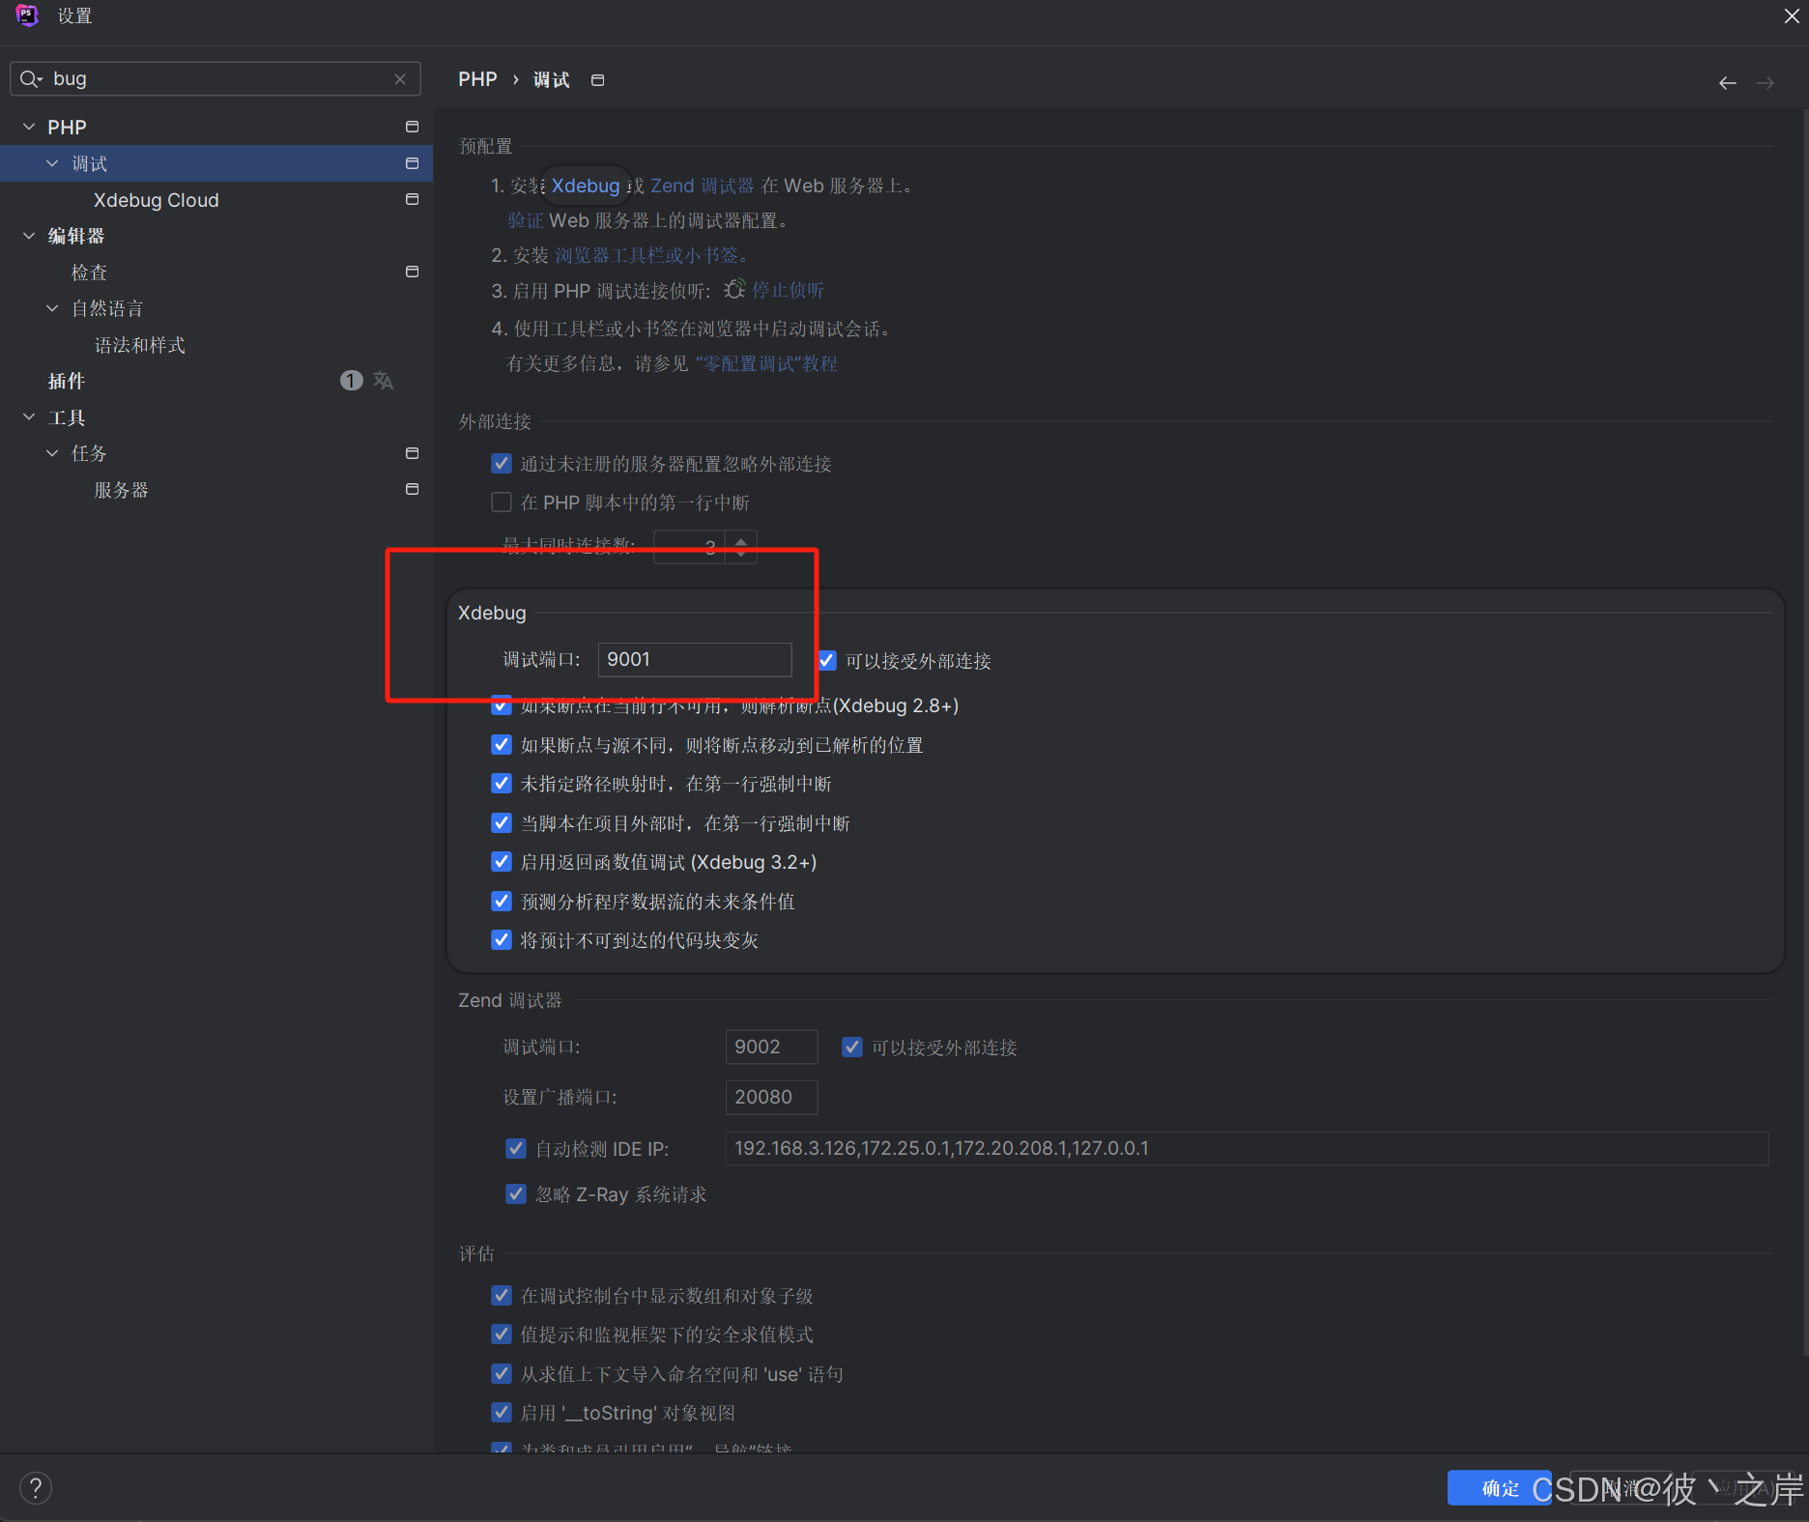Click the 停止侦听 listening icon
Viewport: 1809px width, 1522px height.
(x=734, y=289)
